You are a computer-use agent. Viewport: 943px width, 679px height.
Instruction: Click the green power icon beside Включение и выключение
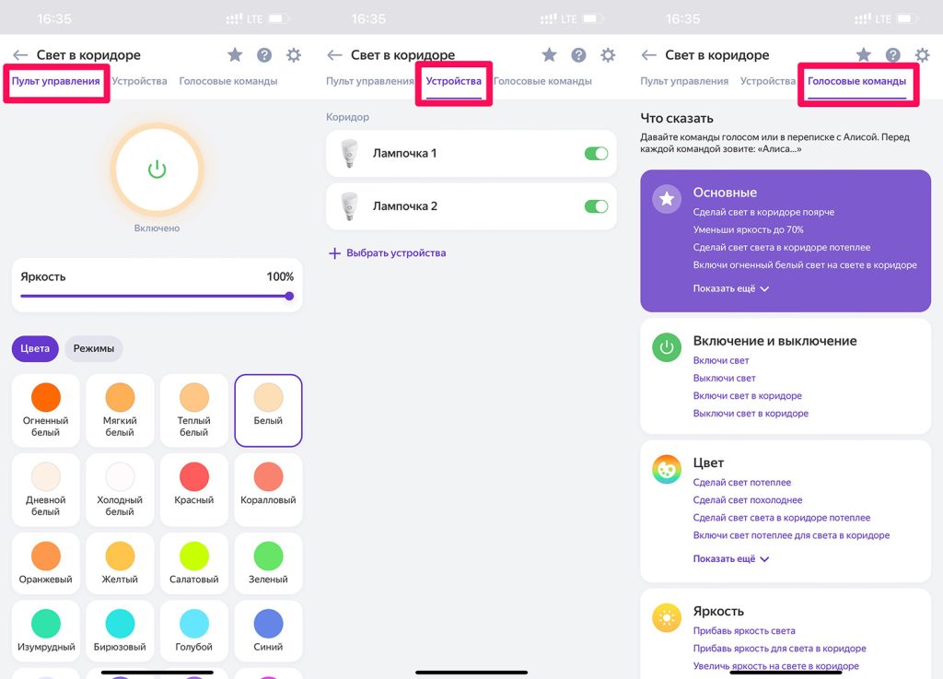coord(667,347)
